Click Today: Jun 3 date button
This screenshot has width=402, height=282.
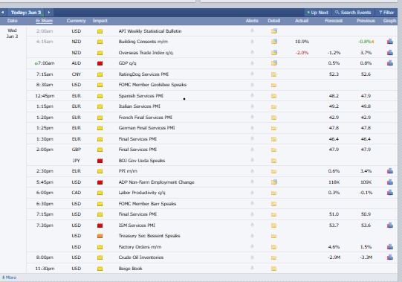click(26, 13)
